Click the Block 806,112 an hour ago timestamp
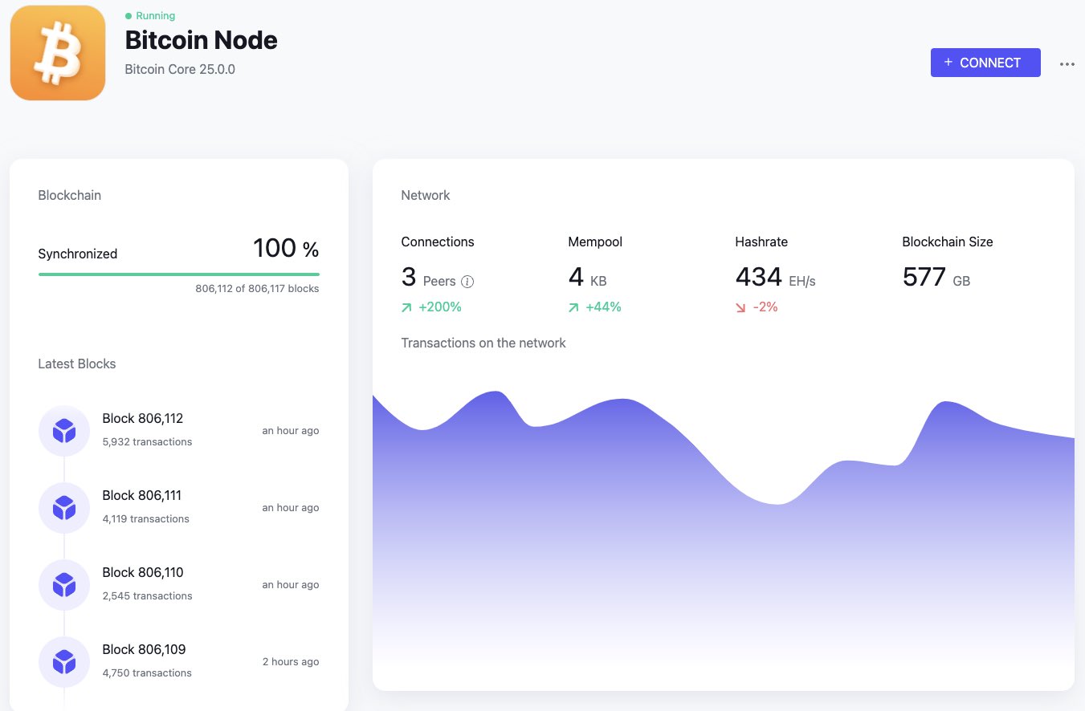The height and width of the screenshot is (711, 1085). click(291, 431)
